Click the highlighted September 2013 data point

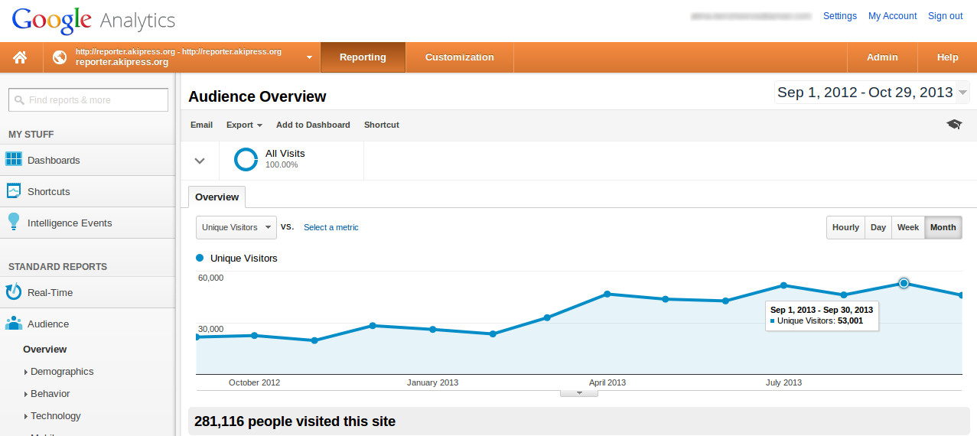point(904,283)
